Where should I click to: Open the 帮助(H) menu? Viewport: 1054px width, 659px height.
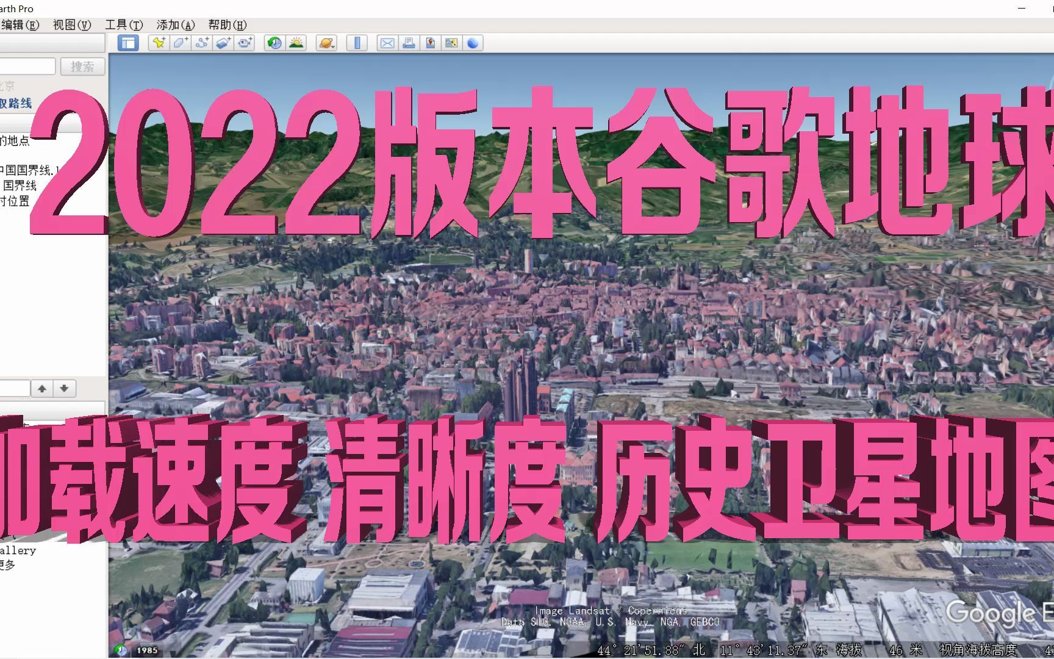(227, 25)
